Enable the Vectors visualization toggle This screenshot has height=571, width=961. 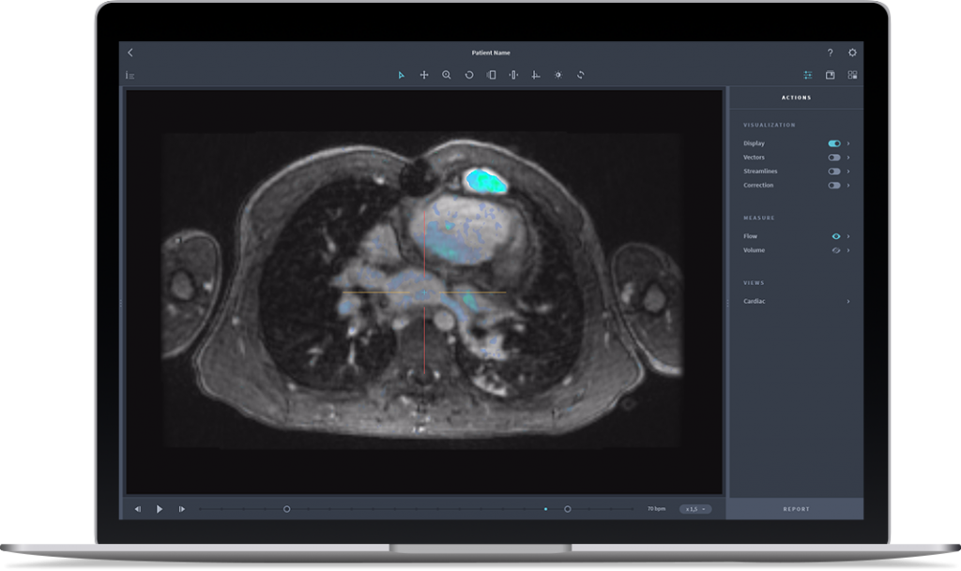tap(834, 157)
